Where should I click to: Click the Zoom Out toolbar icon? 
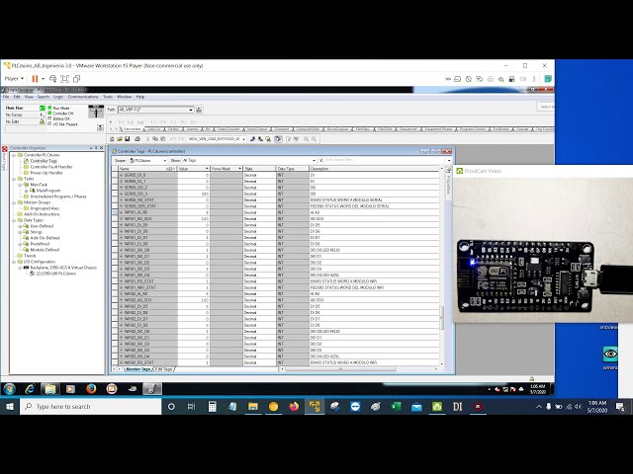pyautogui.click(x=315, y=139)
